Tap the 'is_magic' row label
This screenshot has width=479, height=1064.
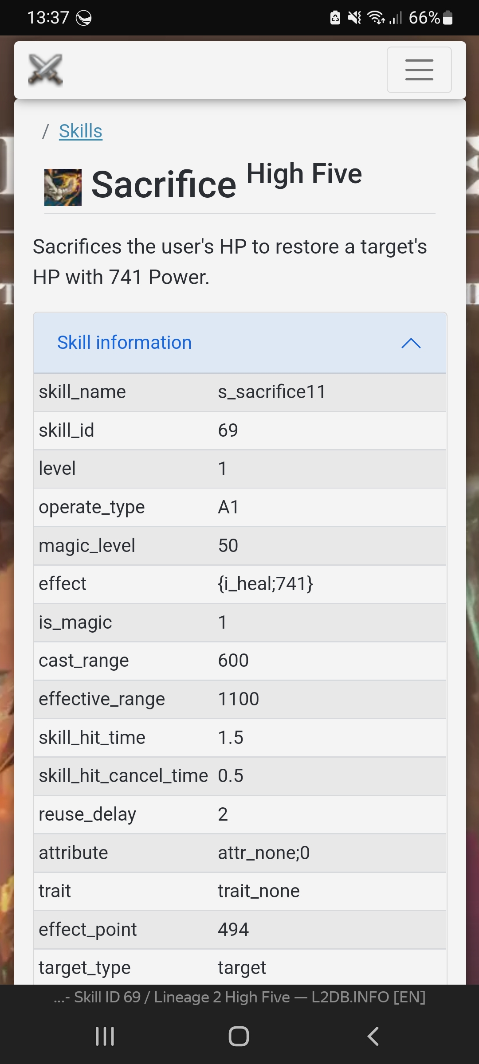coord(75,622)
